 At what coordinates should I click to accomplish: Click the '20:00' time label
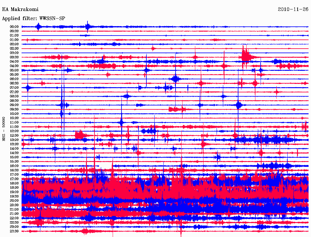(14, 201)
